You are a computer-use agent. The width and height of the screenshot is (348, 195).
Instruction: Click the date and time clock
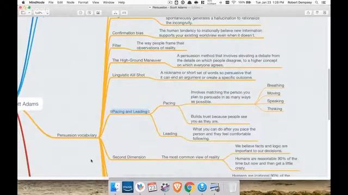point(270,2)
